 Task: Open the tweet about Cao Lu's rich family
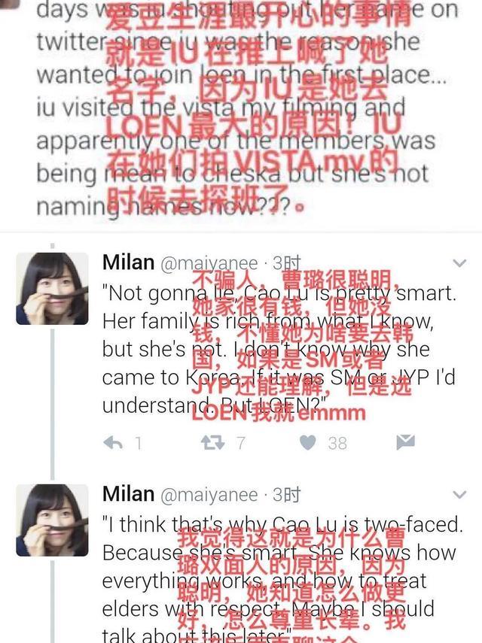(279, 350)
